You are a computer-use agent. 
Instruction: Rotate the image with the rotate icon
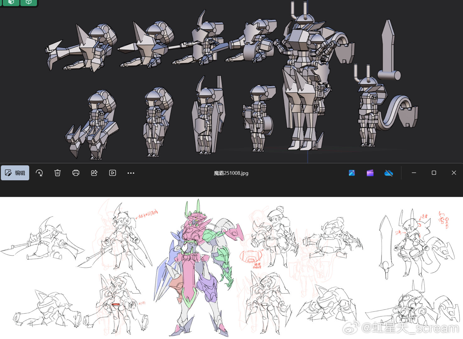click(39, 173)
